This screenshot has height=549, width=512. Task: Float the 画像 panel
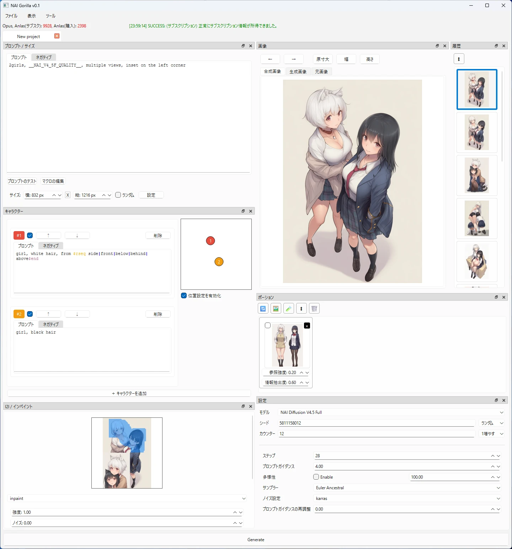pos(437,46)
